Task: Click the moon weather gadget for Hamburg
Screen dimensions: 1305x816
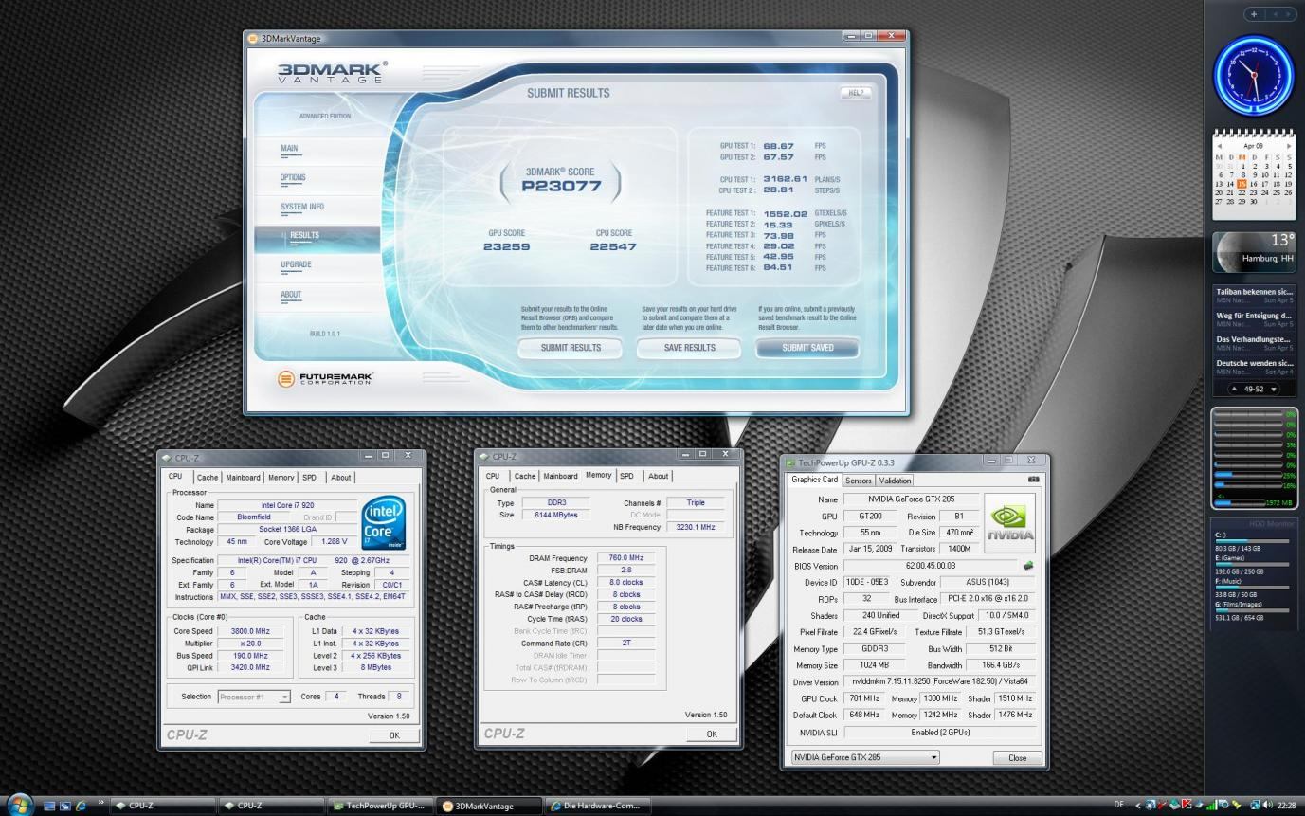Action: coord(1254,252)
